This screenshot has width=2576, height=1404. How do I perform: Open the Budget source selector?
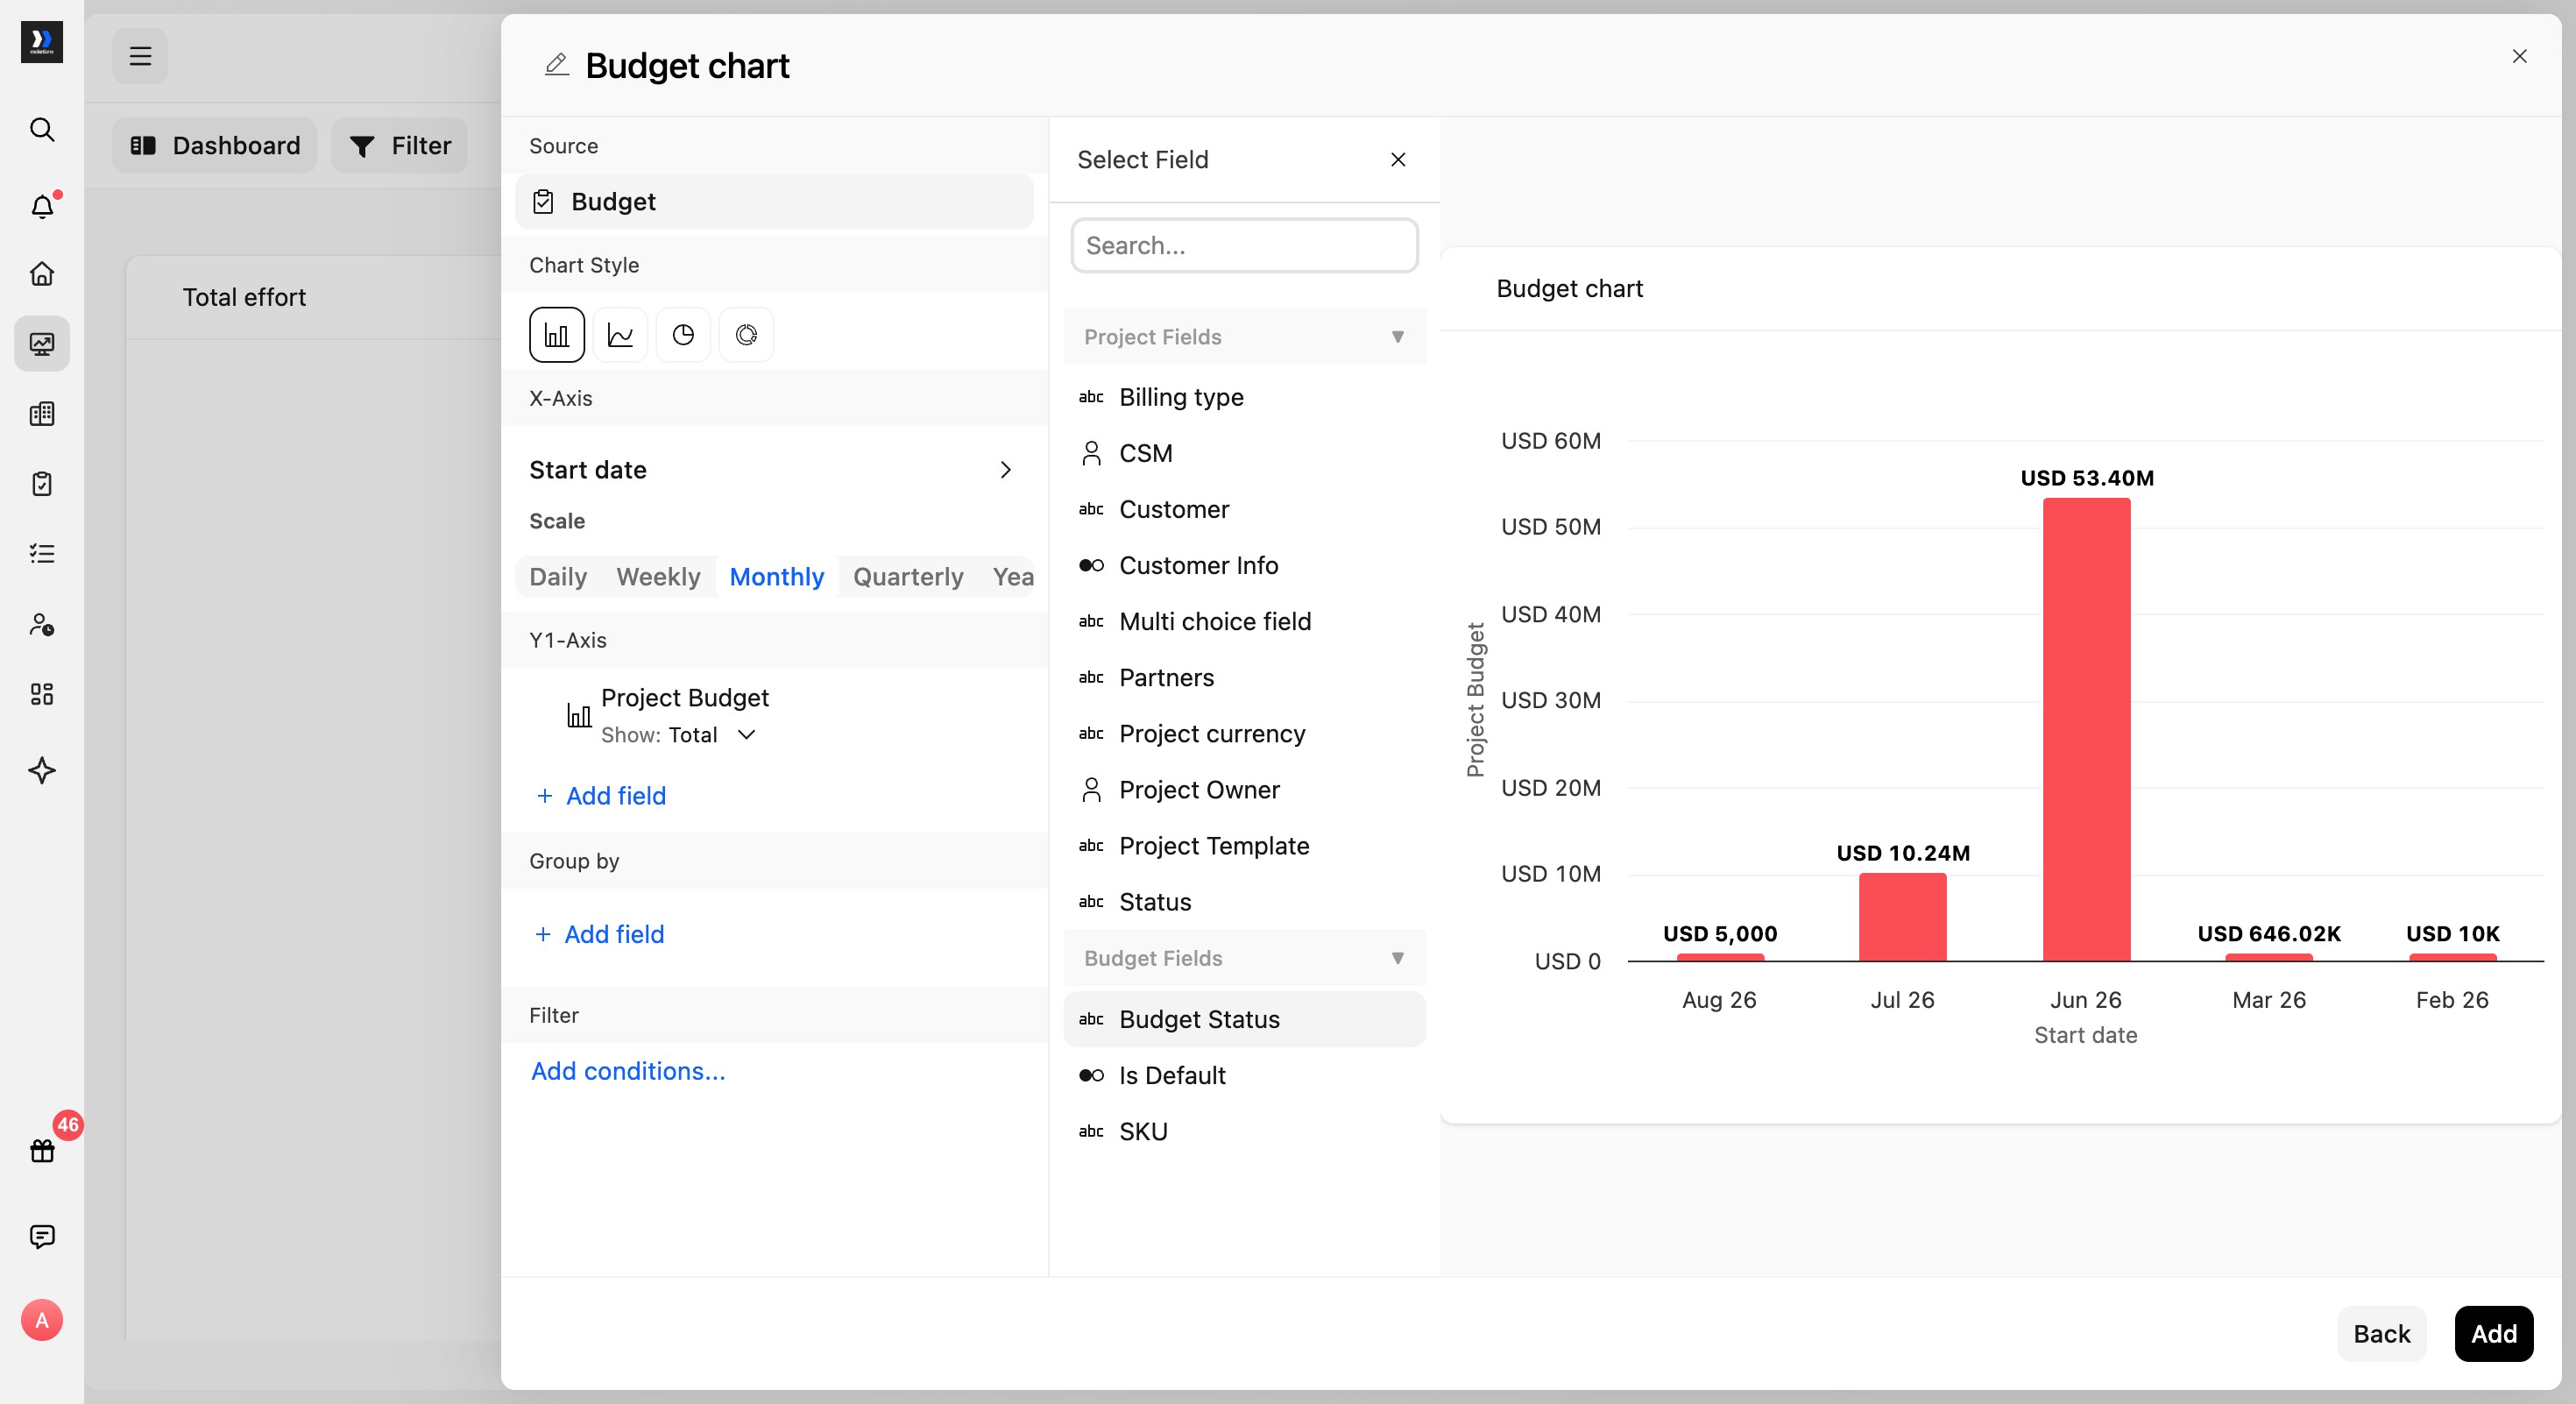[774, 202]
